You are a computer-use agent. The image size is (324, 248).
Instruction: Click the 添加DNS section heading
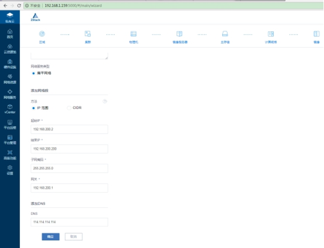click(x=38, y=204)
